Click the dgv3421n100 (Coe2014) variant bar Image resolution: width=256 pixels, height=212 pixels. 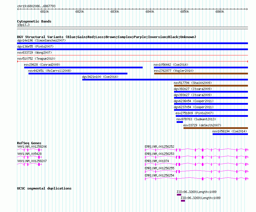click(x=165, y=80)
